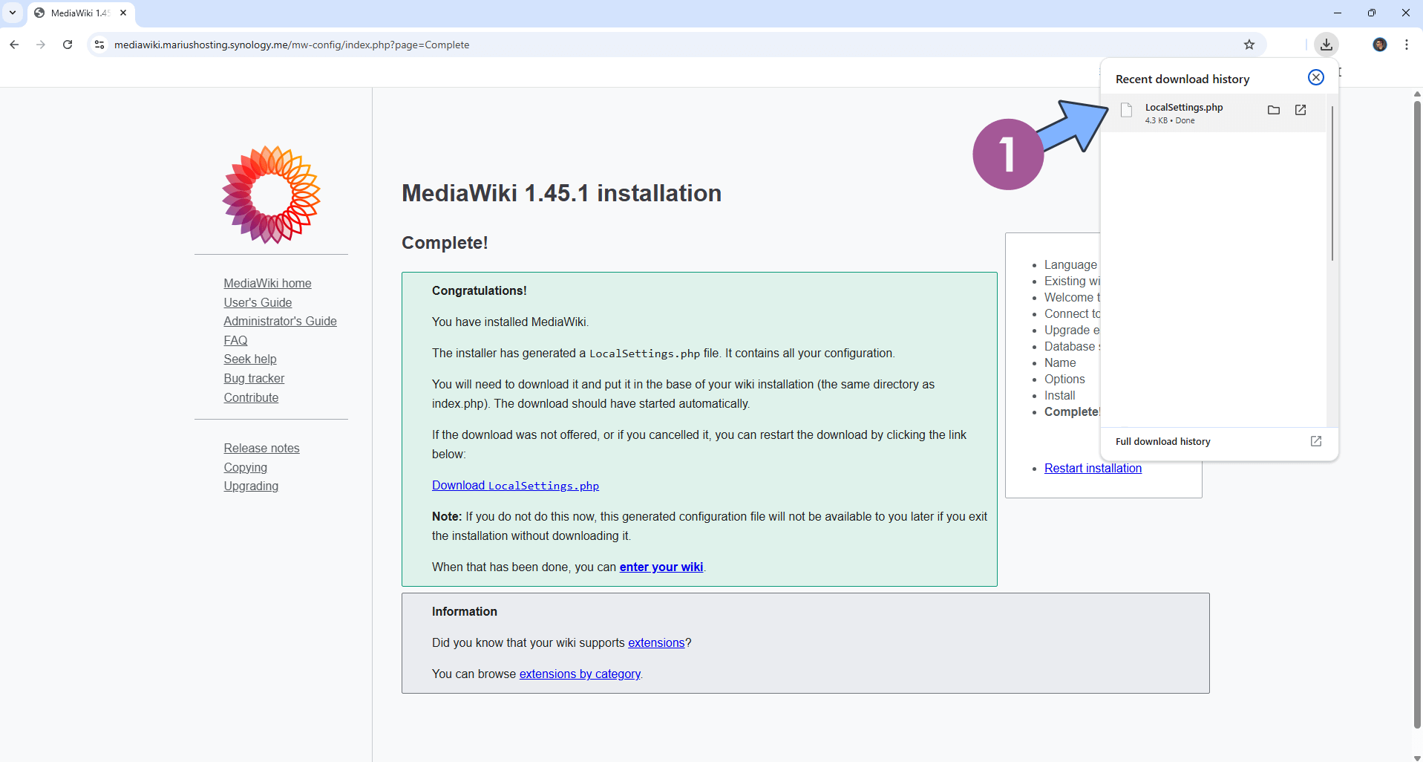The height and width of the screenshot is (762, 1423).
Task: Click the site information icon in address bar
Action: [x=99, y=45]
